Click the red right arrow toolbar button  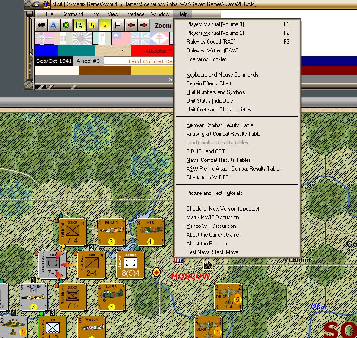click(143, 25)
